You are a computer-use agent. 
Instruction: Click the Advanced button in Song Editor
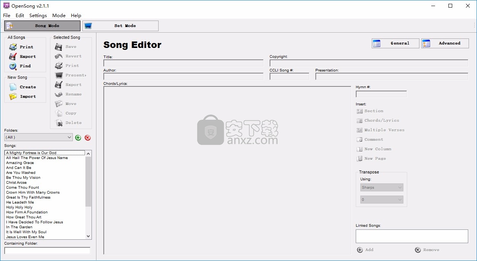(445, 43)
